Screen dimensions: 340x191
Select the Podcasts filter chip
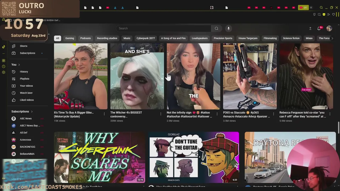[86, 38]
